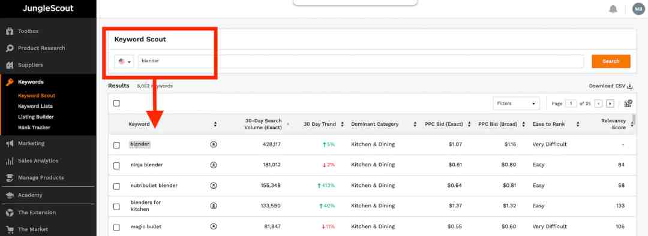Focus the keyword search input field
Image resolution: width=648 pixels, height=236 pixels.
tap(361, 61)
